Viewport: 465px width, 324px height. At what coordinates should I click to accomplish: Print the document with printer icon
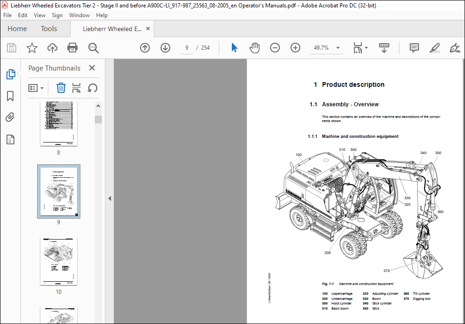click(72, 48)
